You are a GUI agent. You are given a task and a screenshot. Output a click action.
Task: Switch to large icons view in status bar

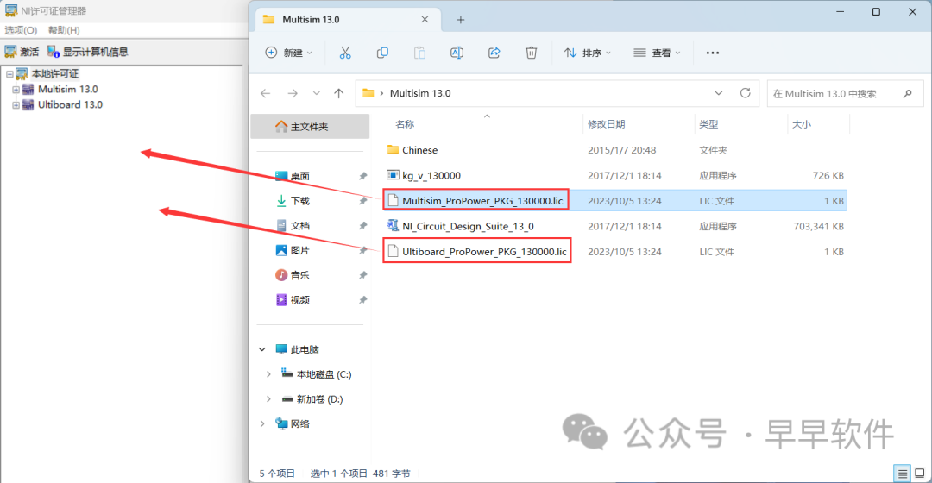920,474
